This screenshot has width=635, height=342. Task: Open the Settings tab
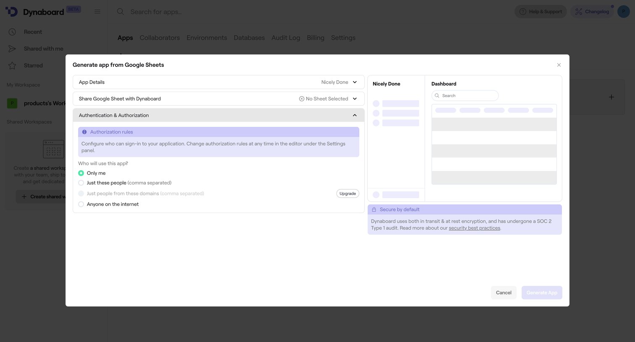coord(343,38)
